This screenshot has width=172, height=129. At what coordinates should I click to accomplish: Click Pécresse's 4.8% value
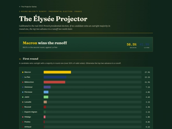[148, 92]
